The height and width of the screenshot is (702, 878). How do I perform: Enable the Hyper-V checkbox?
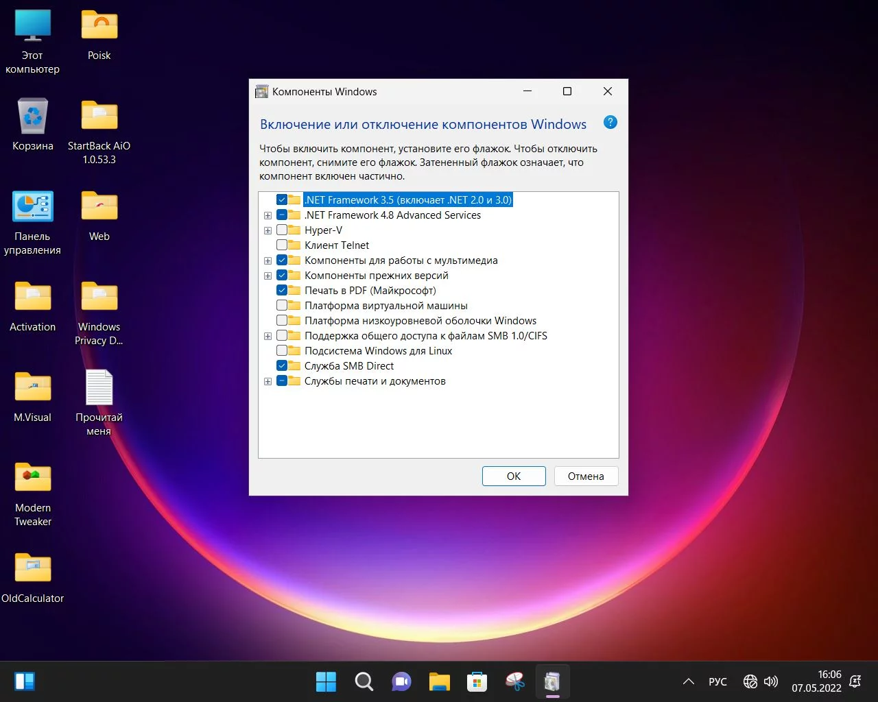click(x=282, y=230)
